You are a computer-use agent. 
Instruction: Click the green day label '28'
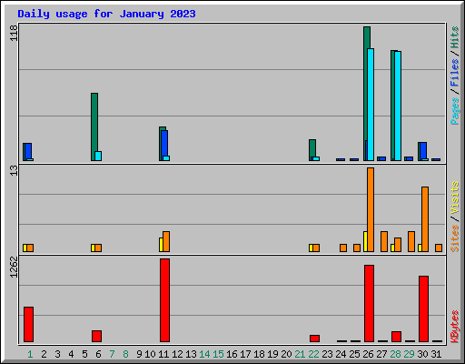click(395, 354)
